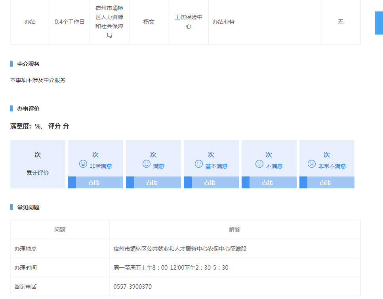Viewport: 383px width, 299px height.
Task: Click the blue scrollbar thumb on the right
Action: [379, 23]
